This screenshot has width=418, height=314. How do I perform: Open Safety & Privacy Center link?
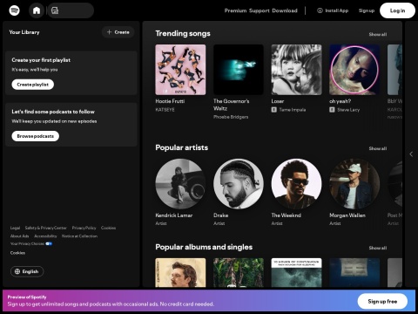pos(46,228)
